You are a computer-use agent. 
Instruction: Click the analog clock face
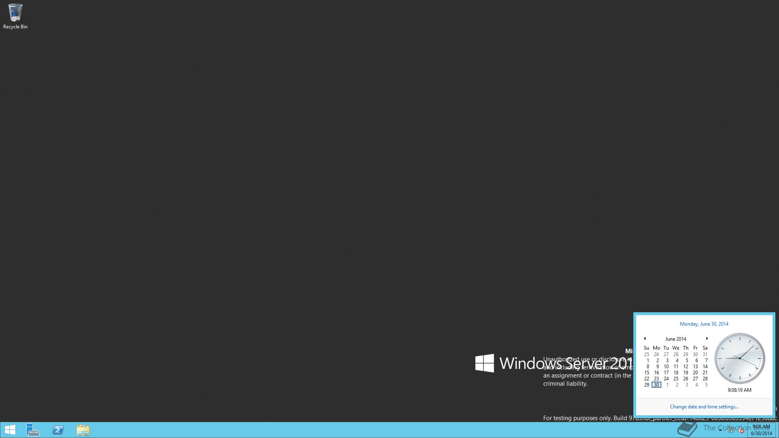pyautogui.click(x=740, y=359)
